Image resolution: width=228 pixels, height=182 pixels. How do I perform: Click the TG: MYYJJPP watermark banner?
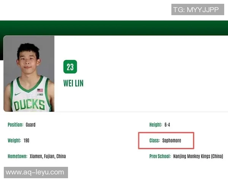(x=198, y=9)
